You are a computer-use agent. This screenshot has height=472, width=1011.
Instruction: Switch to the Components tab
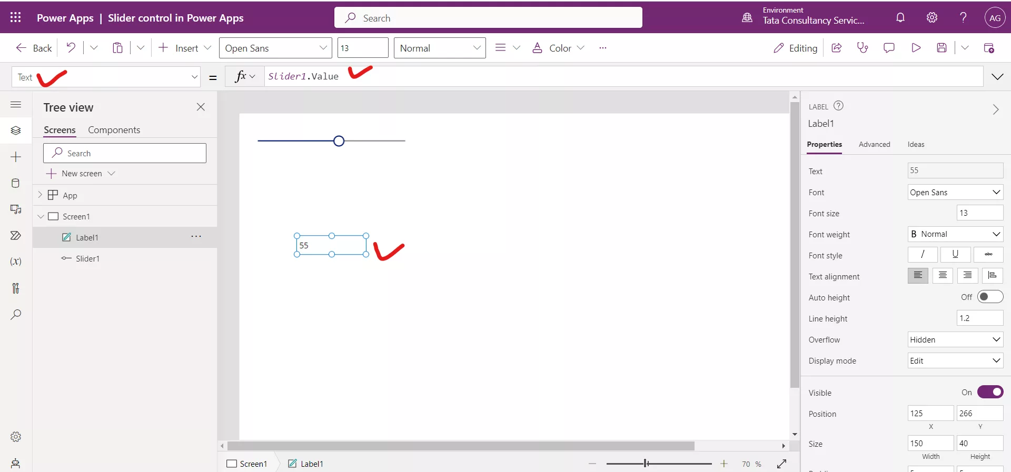point(114,130)
